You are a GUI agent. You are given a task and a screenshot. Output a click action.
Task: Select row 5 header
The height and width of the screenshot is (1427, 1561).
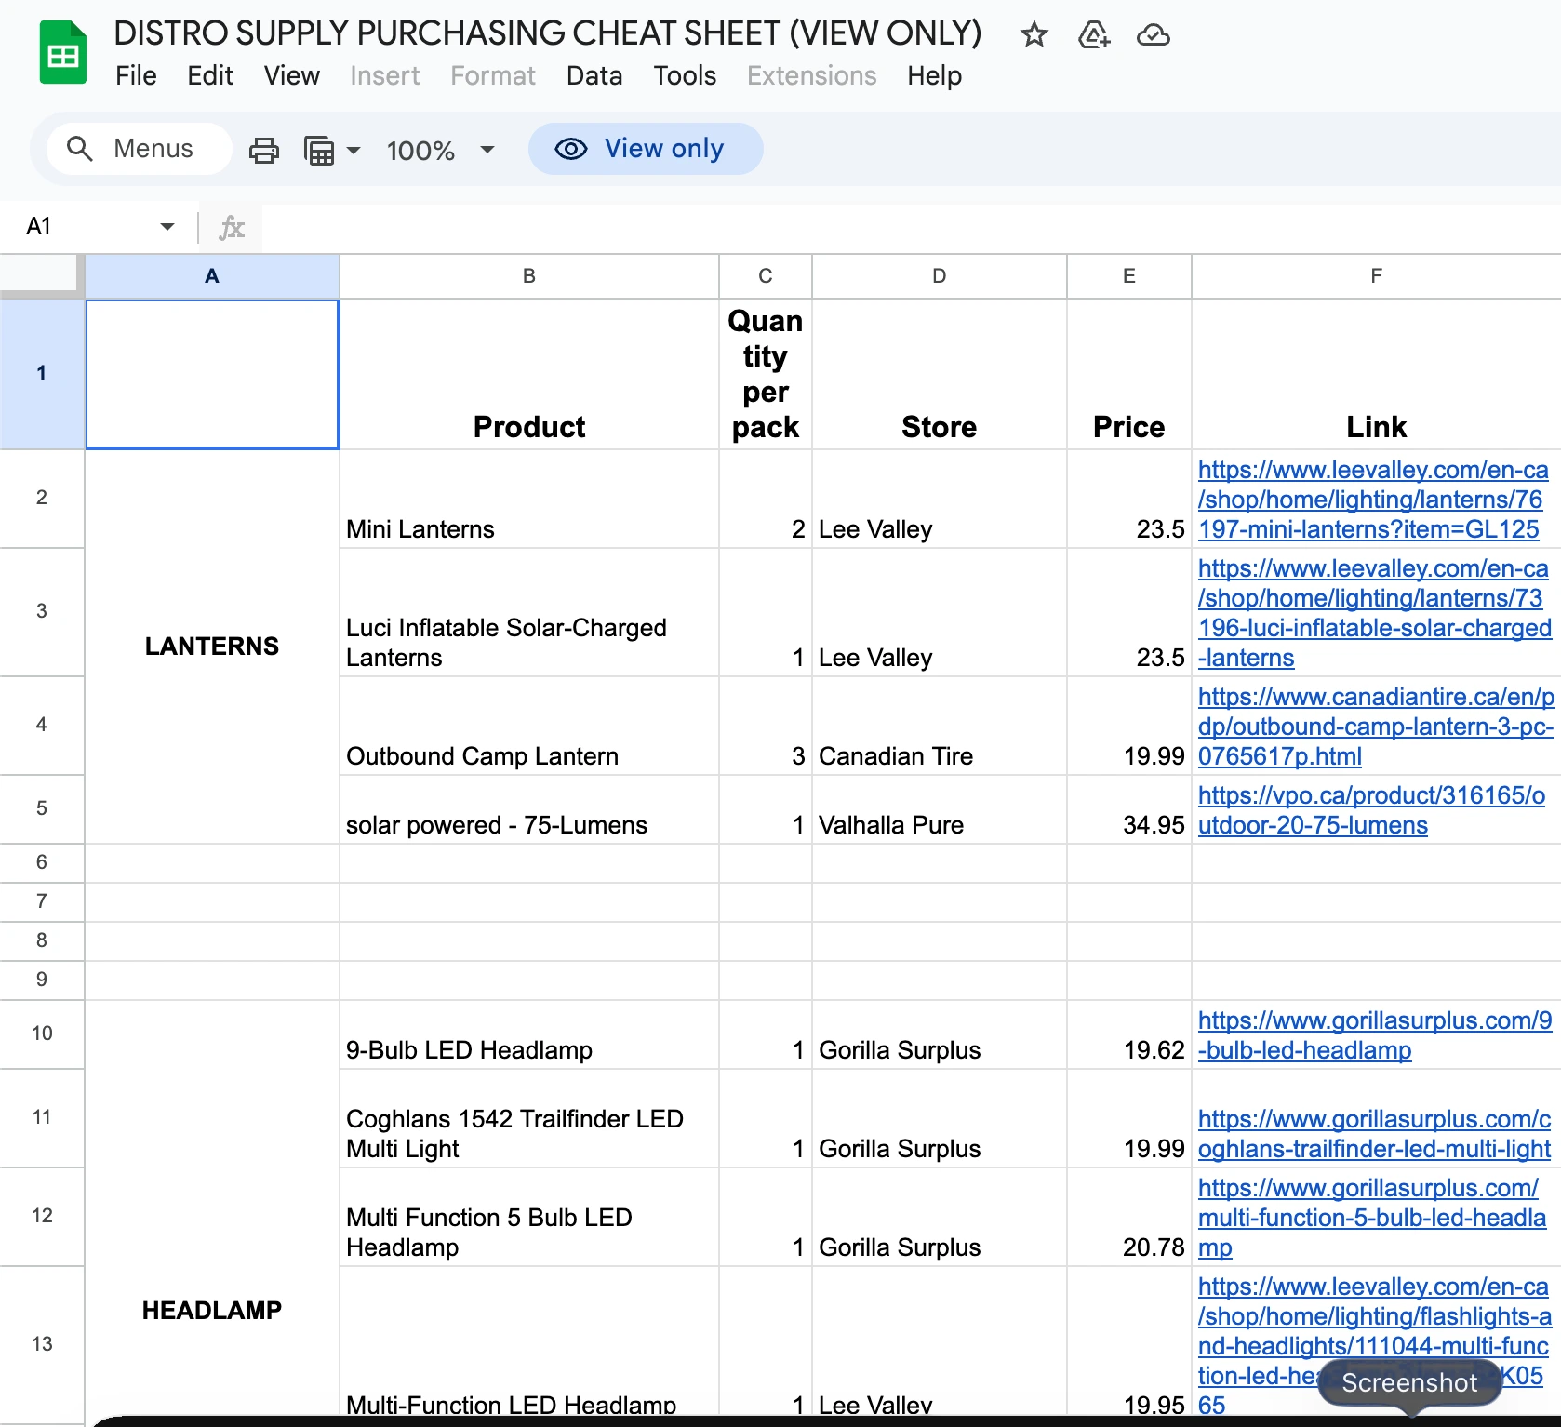point(42,808)
